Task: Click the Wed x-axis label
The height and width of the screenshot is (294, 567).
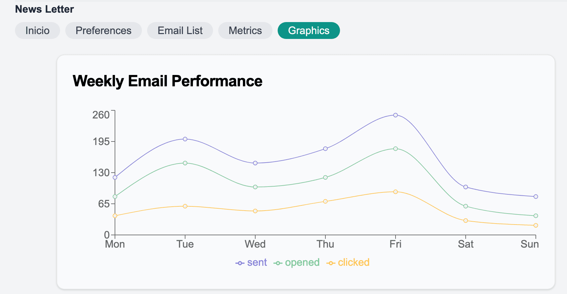Action: point(255,244)
